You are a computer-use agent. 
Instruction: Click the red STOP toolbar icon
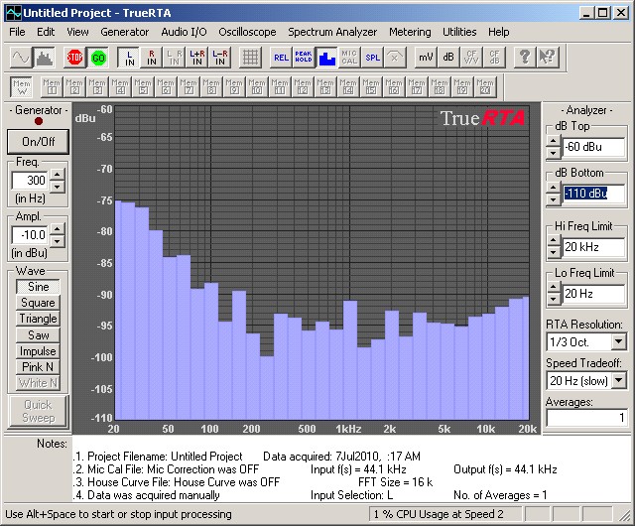click(74, 57)
